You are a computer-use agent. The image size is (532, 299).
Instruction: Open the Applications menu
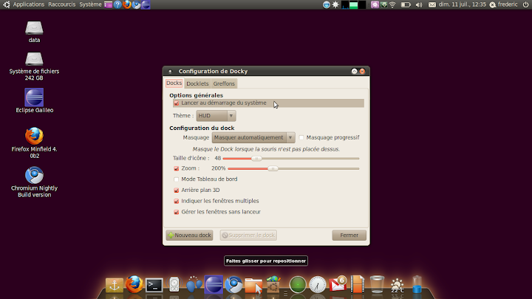(29, 4)
